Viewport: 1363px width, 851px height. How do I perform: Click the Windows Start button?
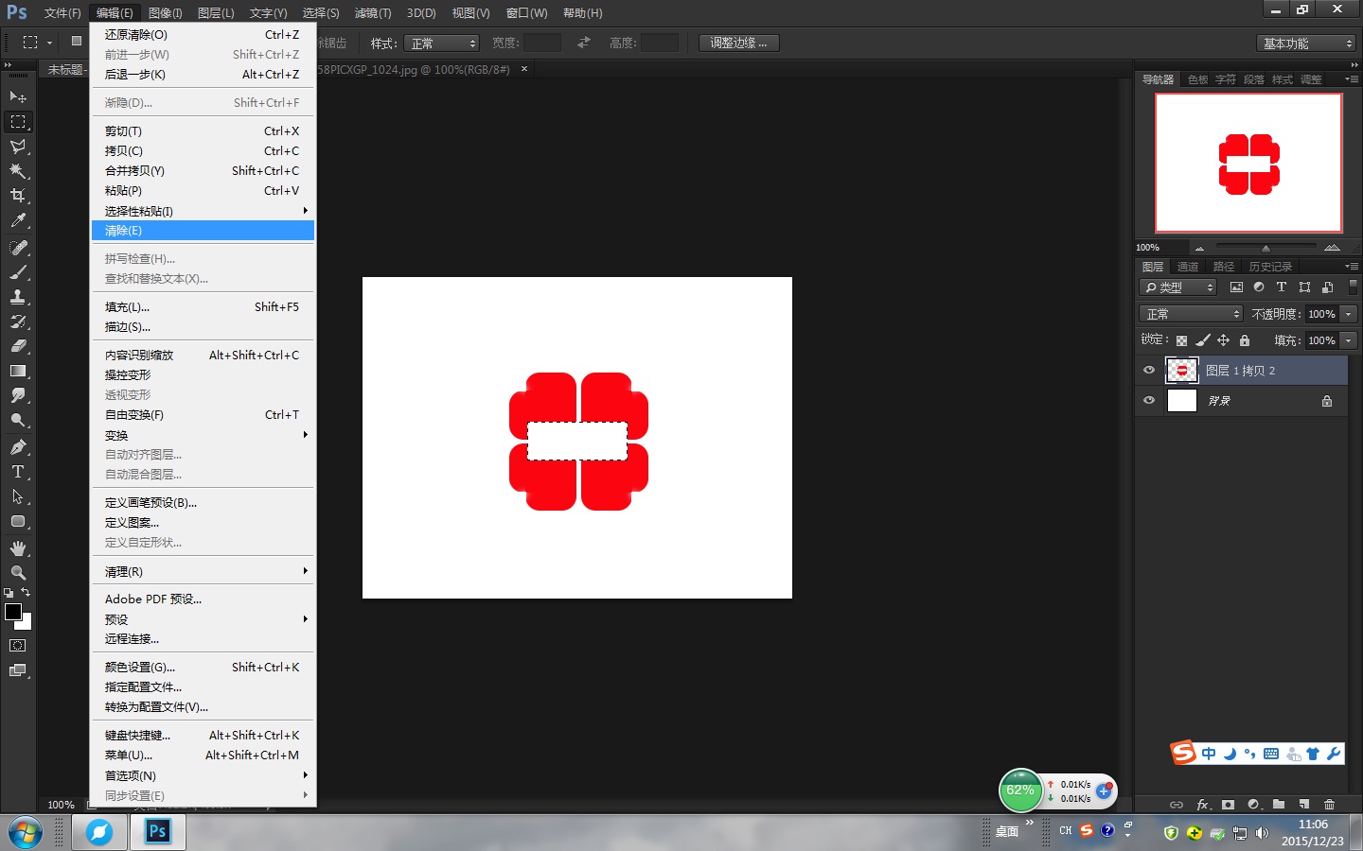point(25,832)
